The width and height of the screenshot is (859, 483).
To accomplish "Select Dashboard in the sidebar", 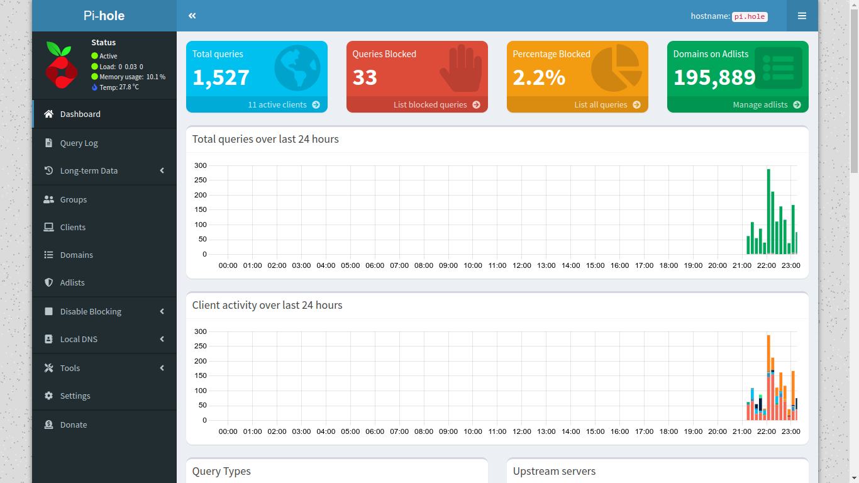I will click(80, 114).
